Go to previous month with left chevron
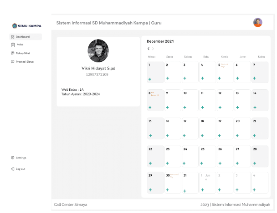 pyautogui.click(x=149, y=49)
